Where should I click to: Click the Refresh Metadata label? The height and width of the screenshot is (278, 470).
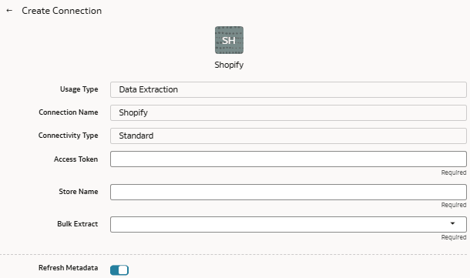tap(68, 267)
